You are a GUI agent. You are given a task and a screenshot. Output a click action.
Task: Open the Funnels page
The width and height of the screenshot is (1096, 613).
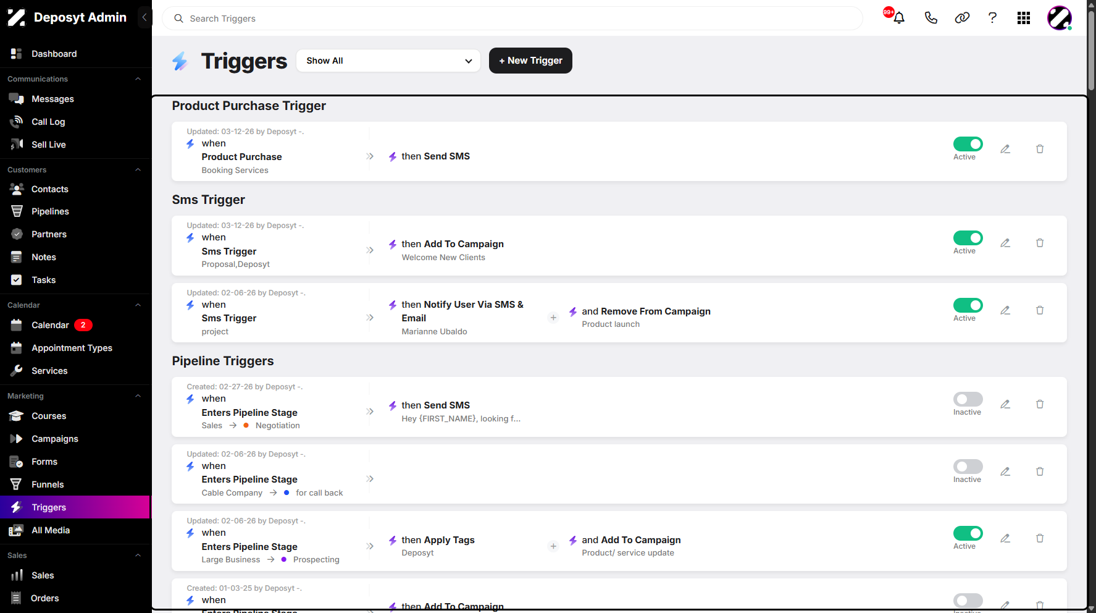[x=75, y=484]
